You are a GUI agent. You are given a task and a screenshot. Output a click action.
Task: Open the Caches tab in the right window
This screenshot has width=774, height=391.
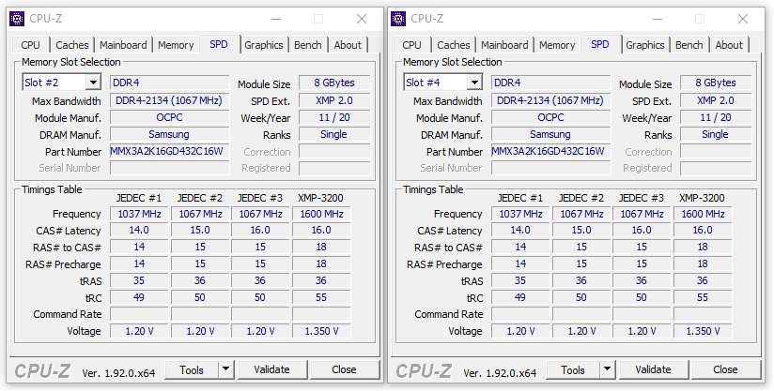click(x=454, y=45)
